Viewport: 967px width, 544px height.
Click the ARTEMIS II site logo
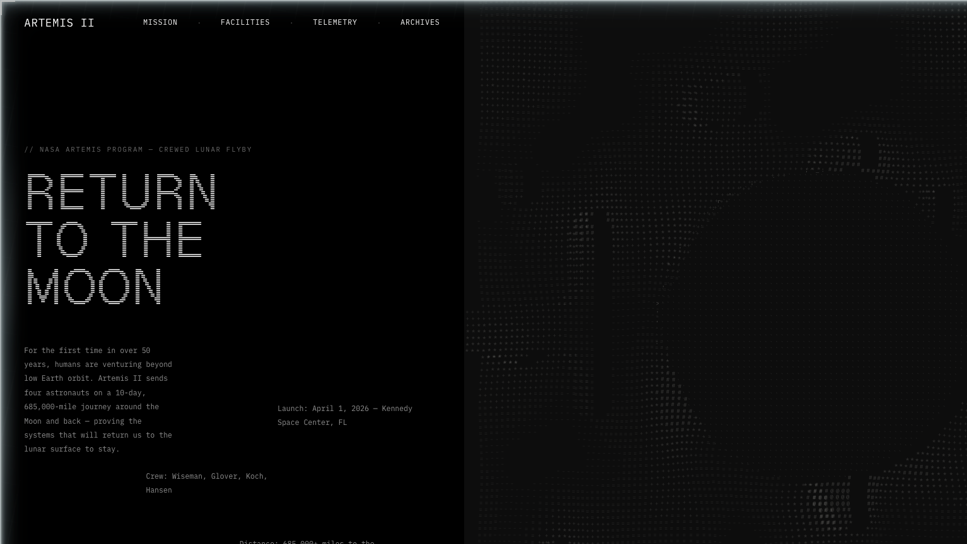(x=59, y=23)
